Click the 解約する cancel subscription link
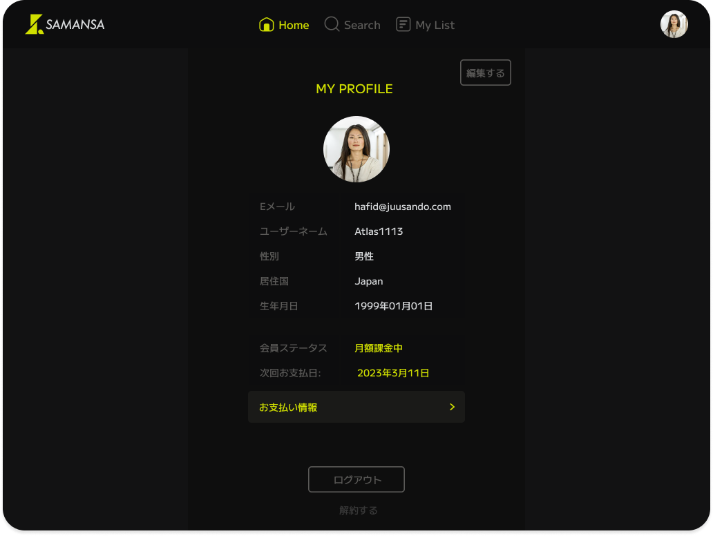Image resolution: width=713 pixels, height=536 pixels. pyautogui.click(x=358, y=510)
